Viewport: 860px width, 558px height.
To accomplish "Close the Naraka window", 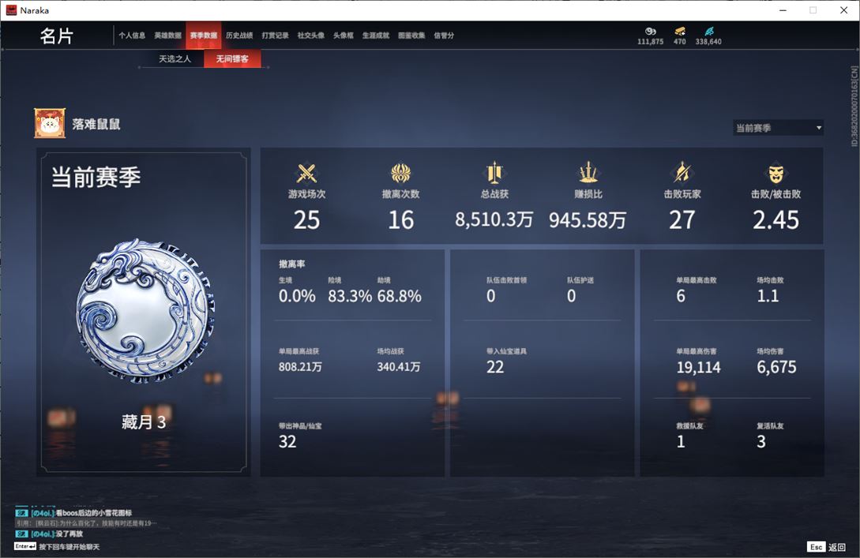I will tap(843, 10).
